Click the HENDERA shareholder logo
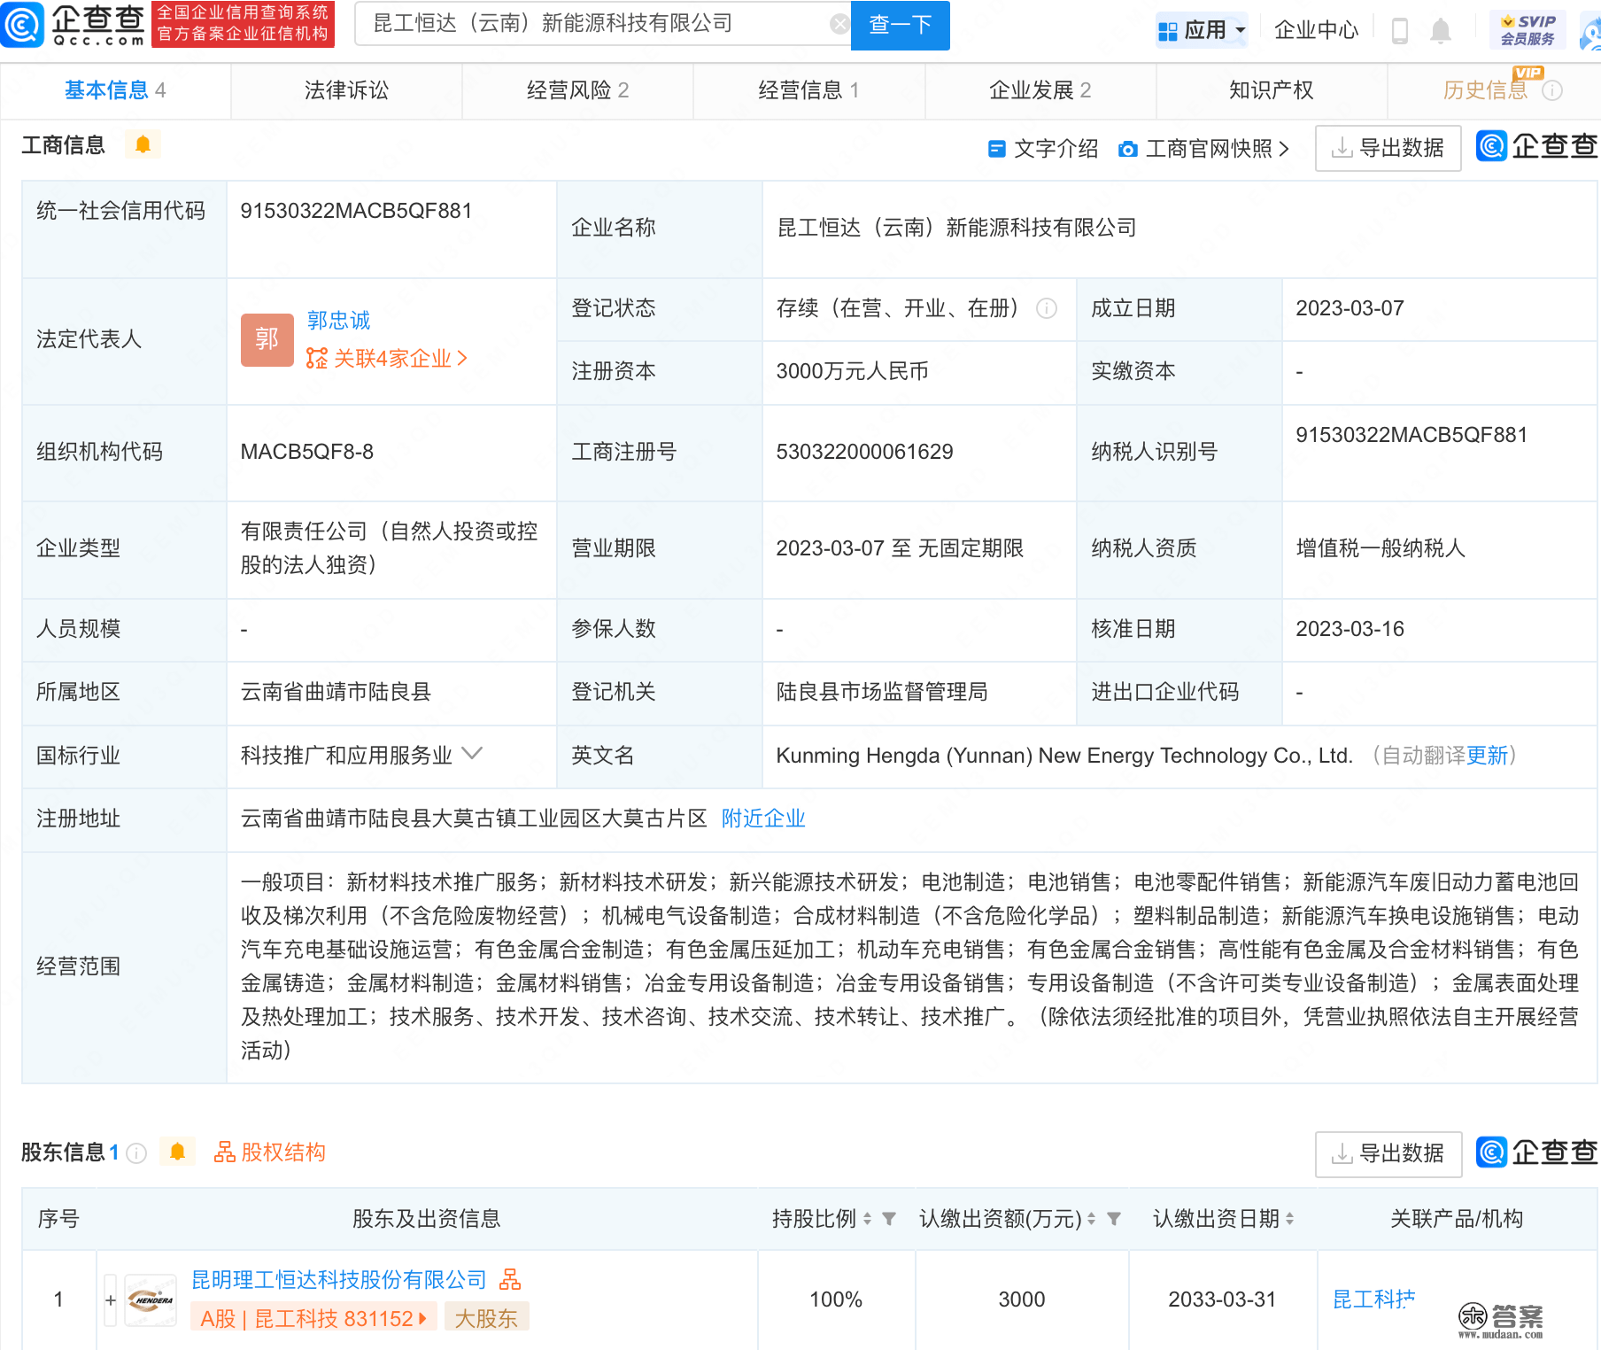This screenshot has width=1601, height=1350. (x=151, y=1300)
